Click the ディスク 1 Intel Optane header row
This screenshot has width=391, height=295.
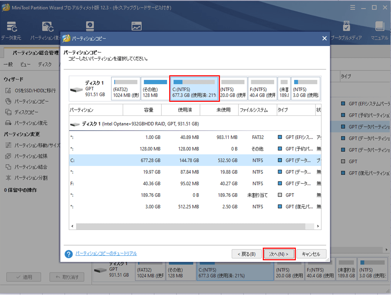pos(195,124)
